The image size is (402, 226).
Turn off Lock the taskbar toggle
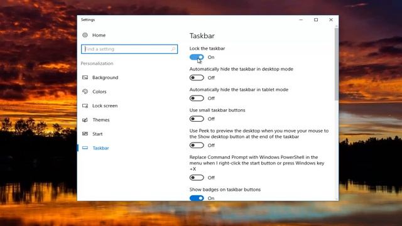(197, 57)
